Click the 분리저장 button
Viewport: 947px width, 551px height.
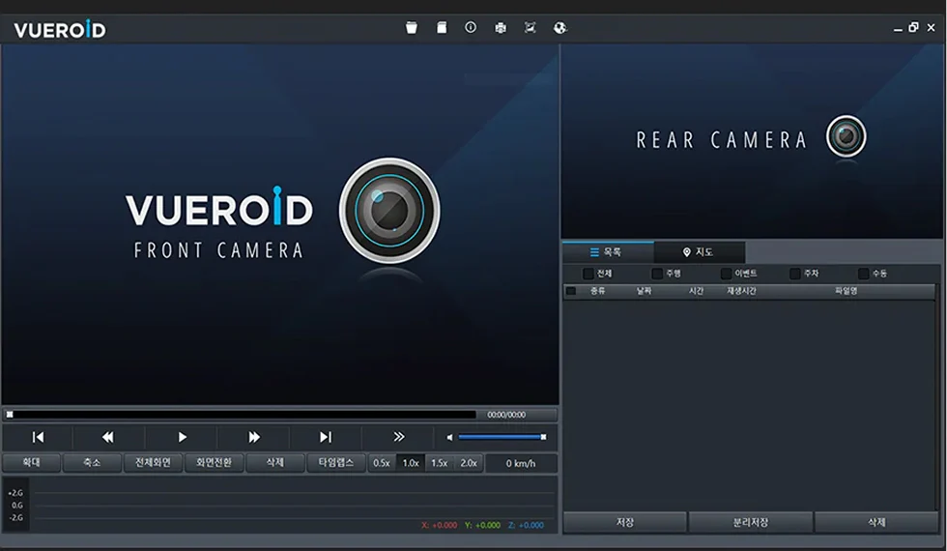coord(750,522)
